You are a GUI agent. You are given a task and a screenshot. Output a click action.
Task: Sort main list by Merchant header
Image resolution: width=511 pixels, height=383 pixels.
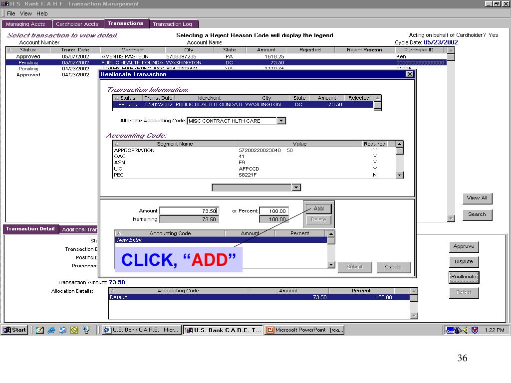(132, 50)
